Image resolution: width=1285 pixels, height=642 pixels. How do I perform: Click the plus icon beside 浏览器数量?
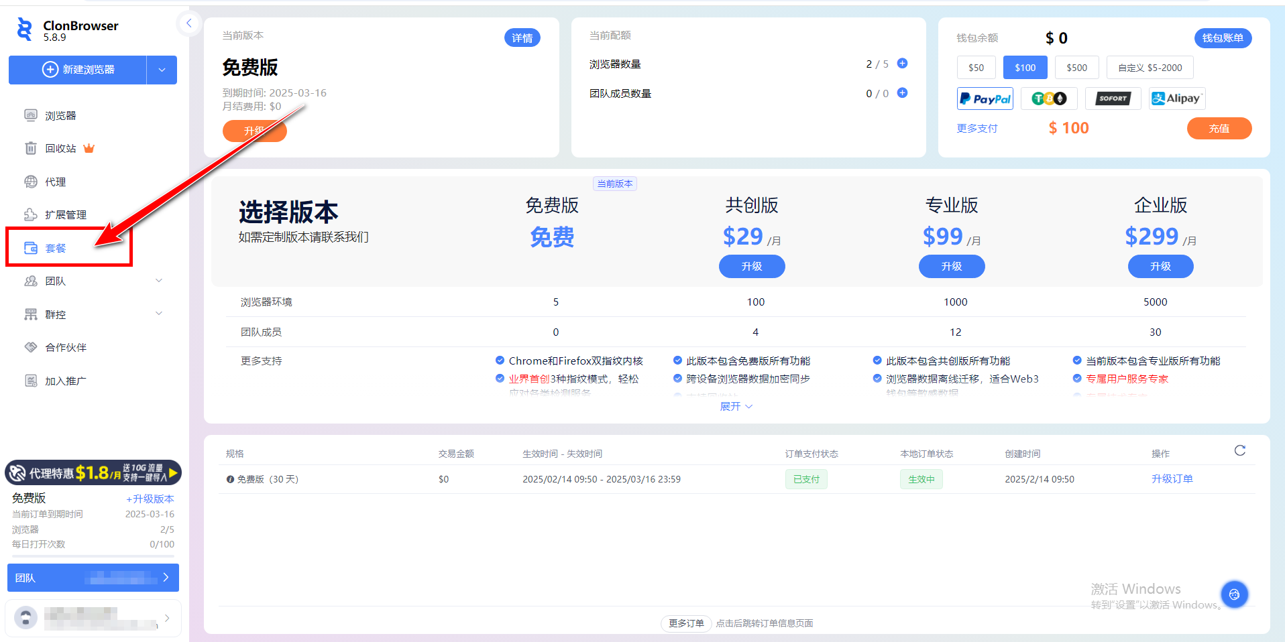pyautogui.click(x=902, y=64)
